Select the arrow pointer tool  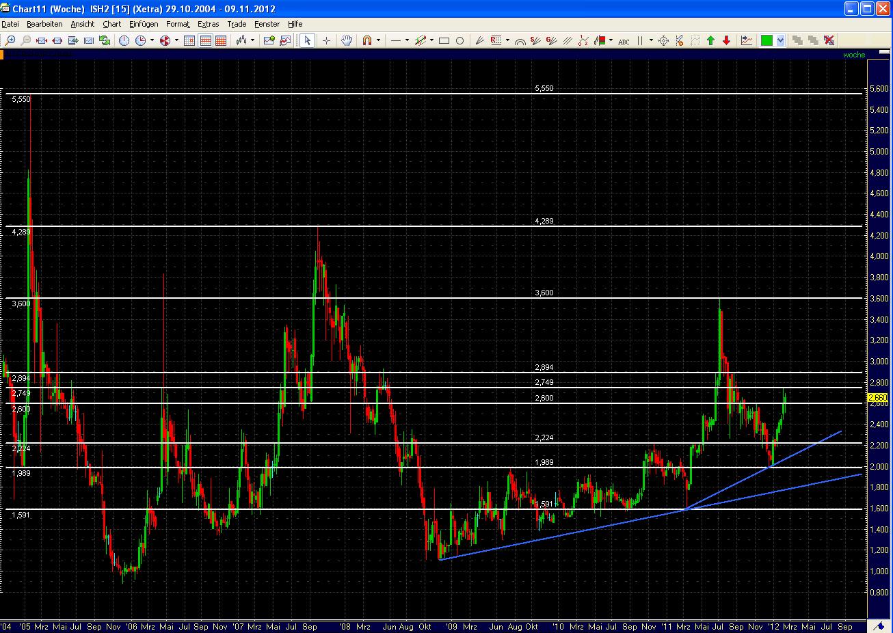pyautogui.click(x=306, y=40)
